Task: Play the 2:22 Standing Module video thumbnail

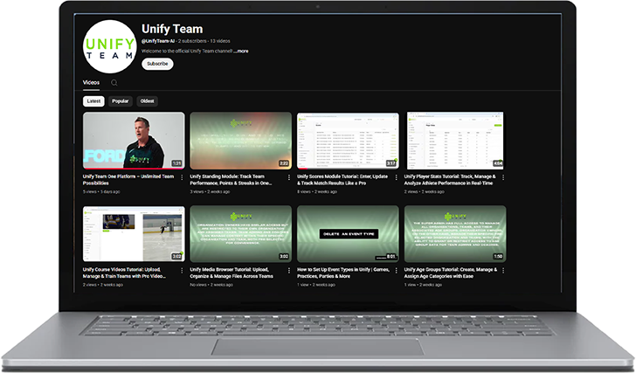Action: [241, 141]
